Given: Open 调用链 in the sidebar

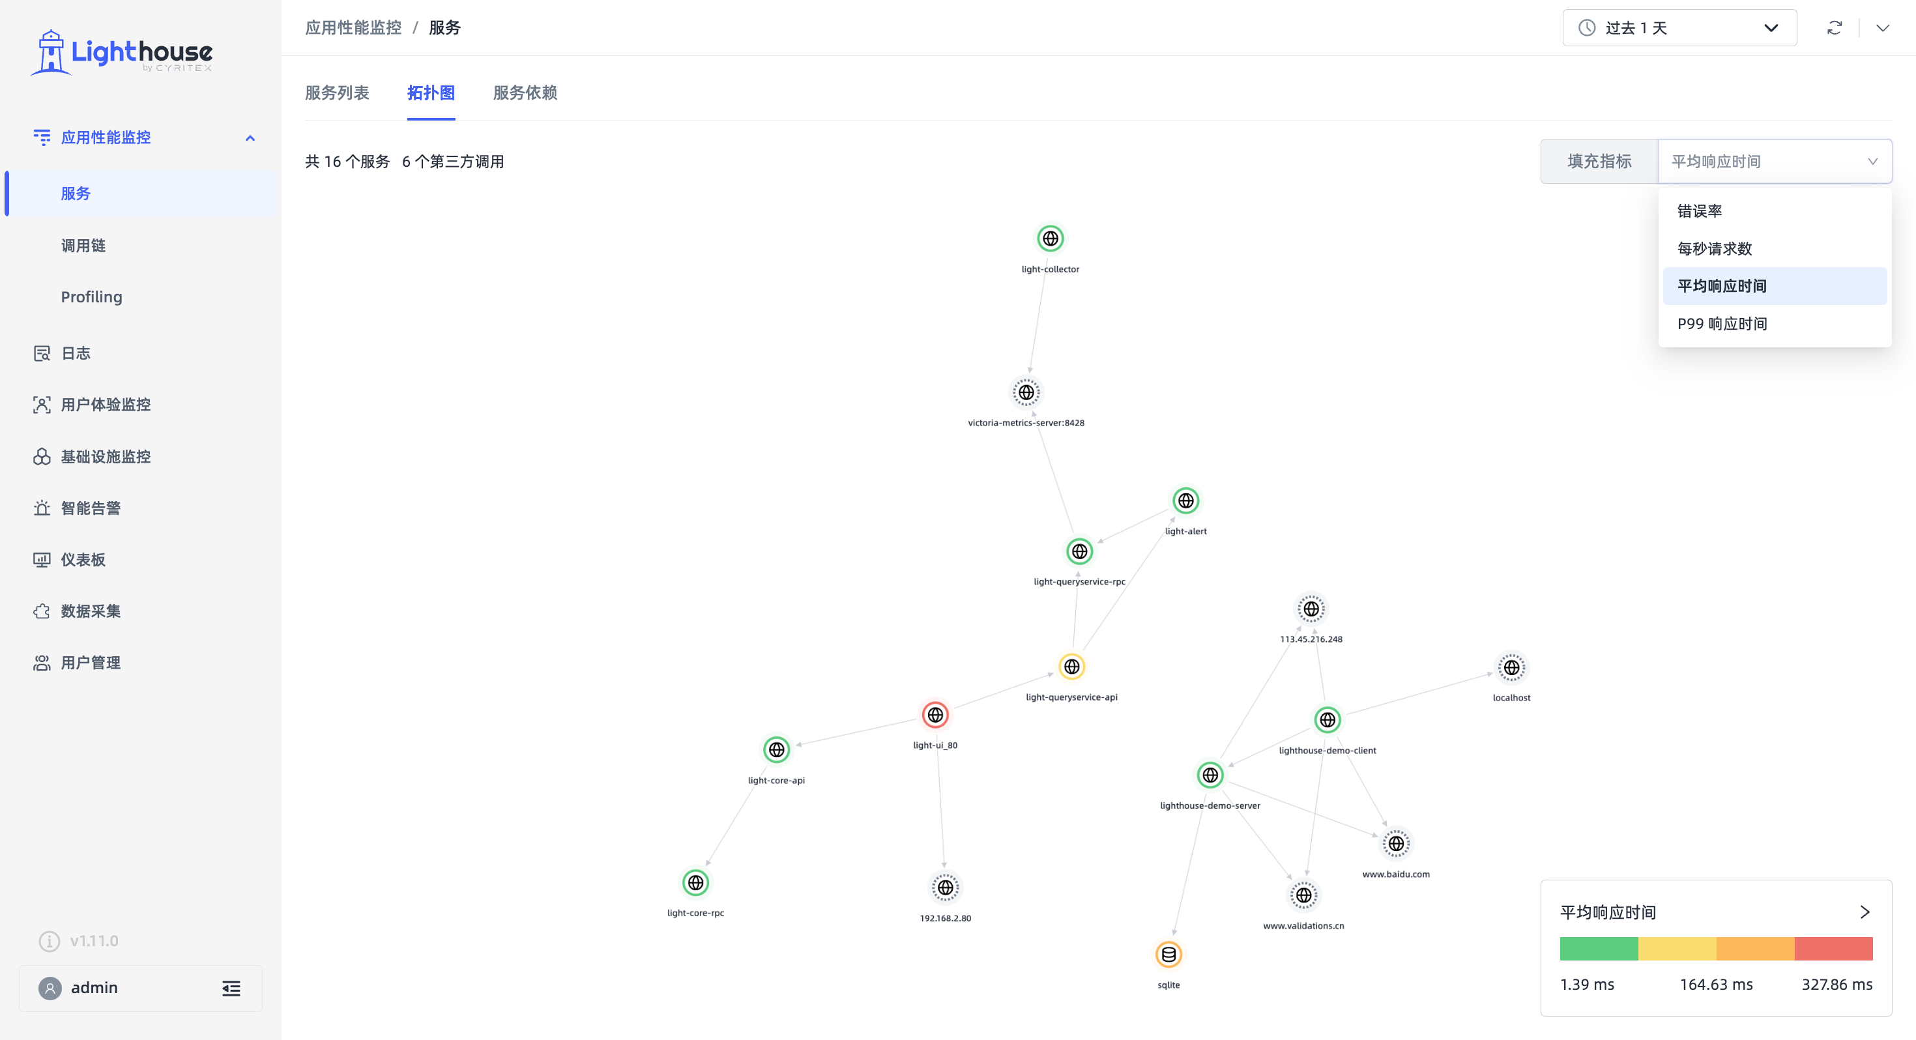Looking at the screenshot, I should (x=83, y=246).
